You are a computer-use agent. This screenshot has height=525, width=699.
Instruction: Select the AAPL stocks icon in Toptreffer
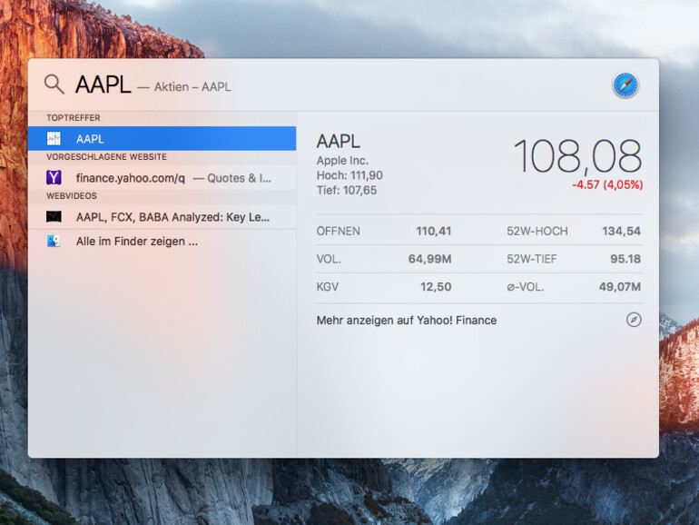tap(54, 139)
